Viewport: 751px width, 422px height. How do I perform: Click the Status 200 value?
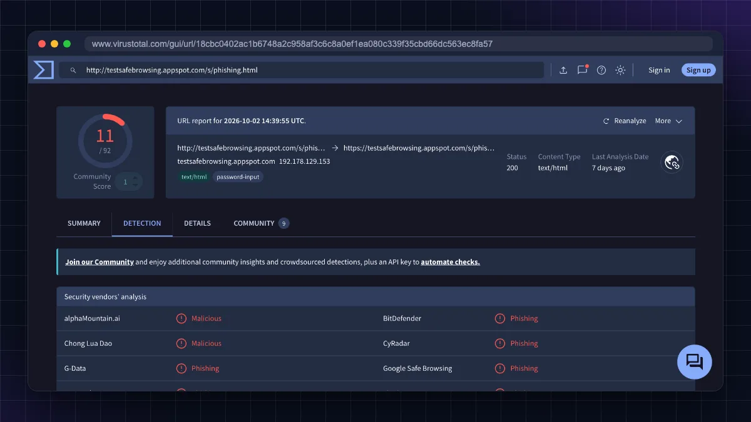(x=513, y=168)
